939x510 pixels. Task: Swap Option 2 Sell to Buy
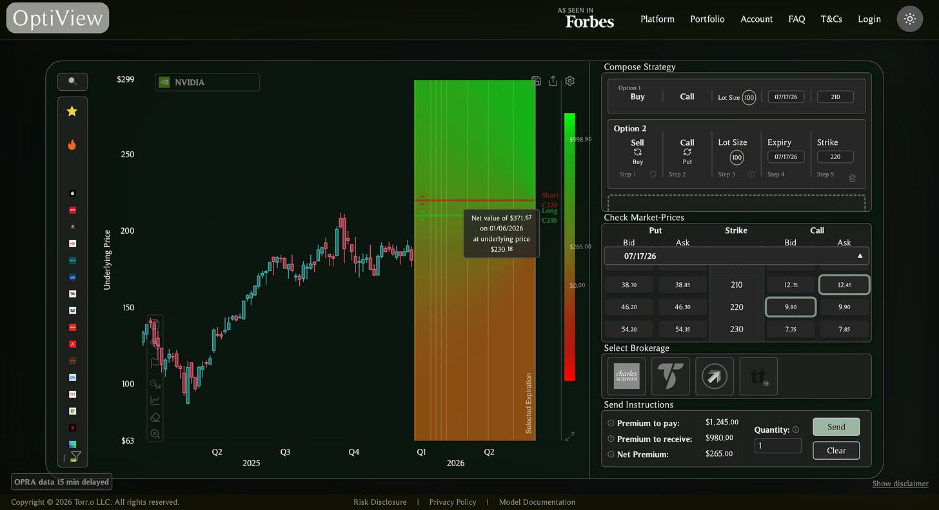point(637,152)
